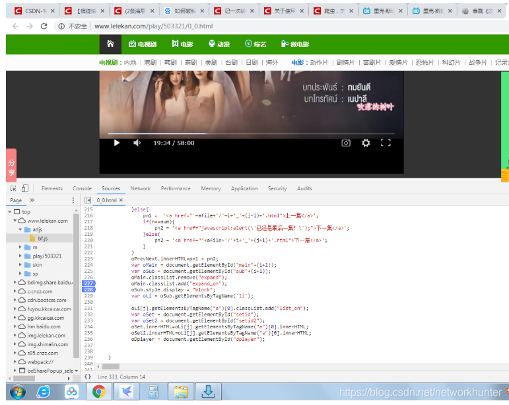Open the Audits tab
This screenshot has height=405, width=509.
(304, 188)
